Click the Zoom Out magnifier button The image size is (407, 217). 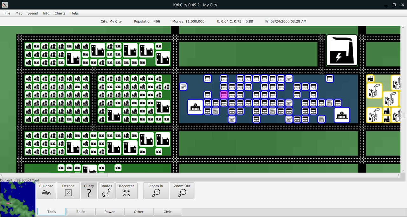click(182, 191)
